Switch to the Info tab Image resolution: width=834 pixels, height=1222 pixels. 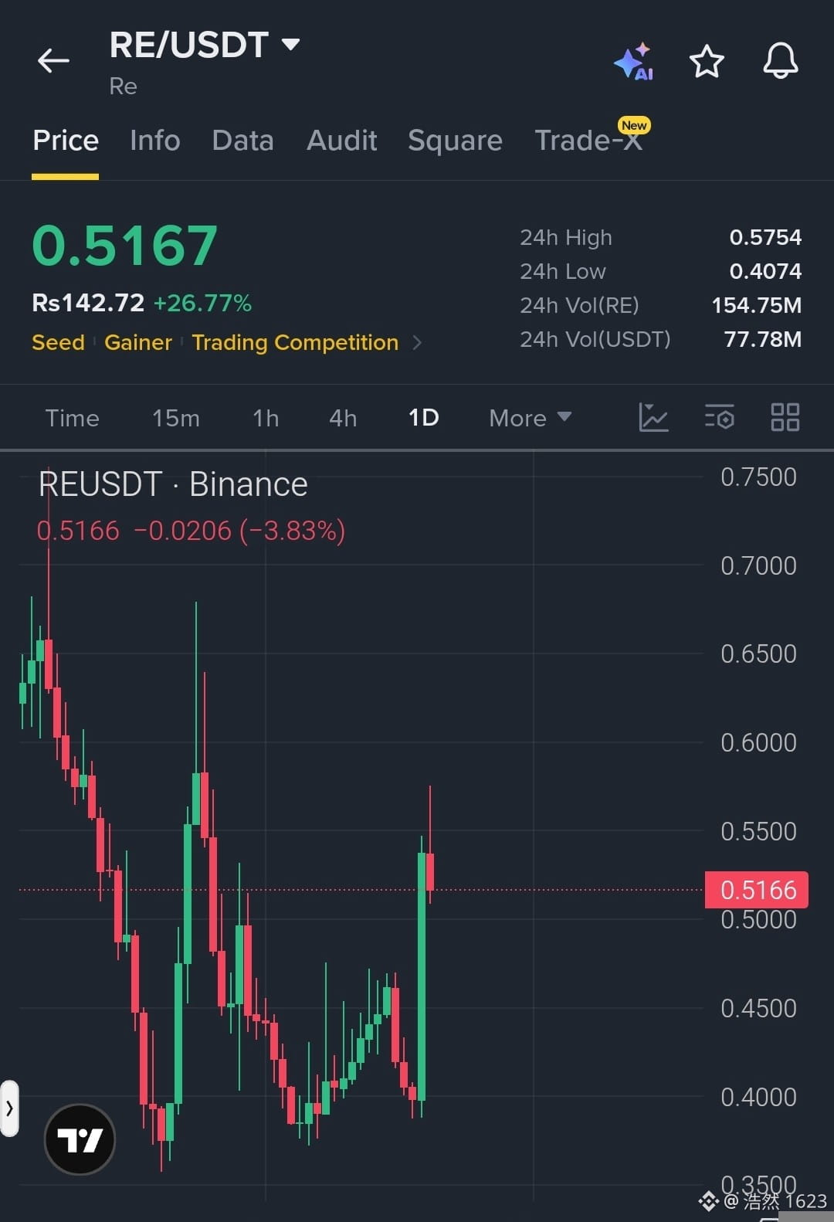[154, 141]
